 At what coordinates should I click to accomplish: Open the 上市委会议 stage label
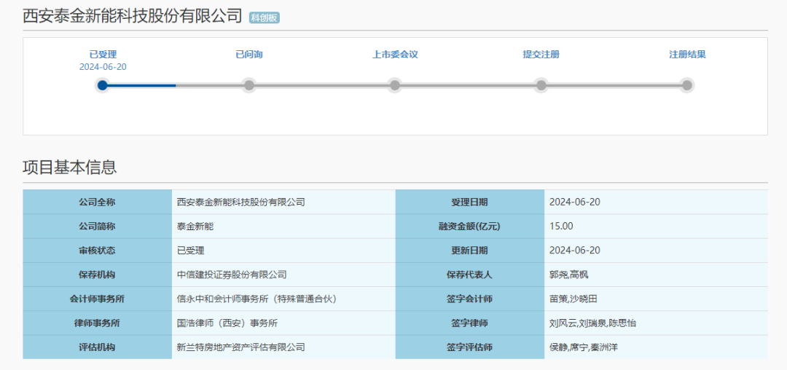[395, 55]
